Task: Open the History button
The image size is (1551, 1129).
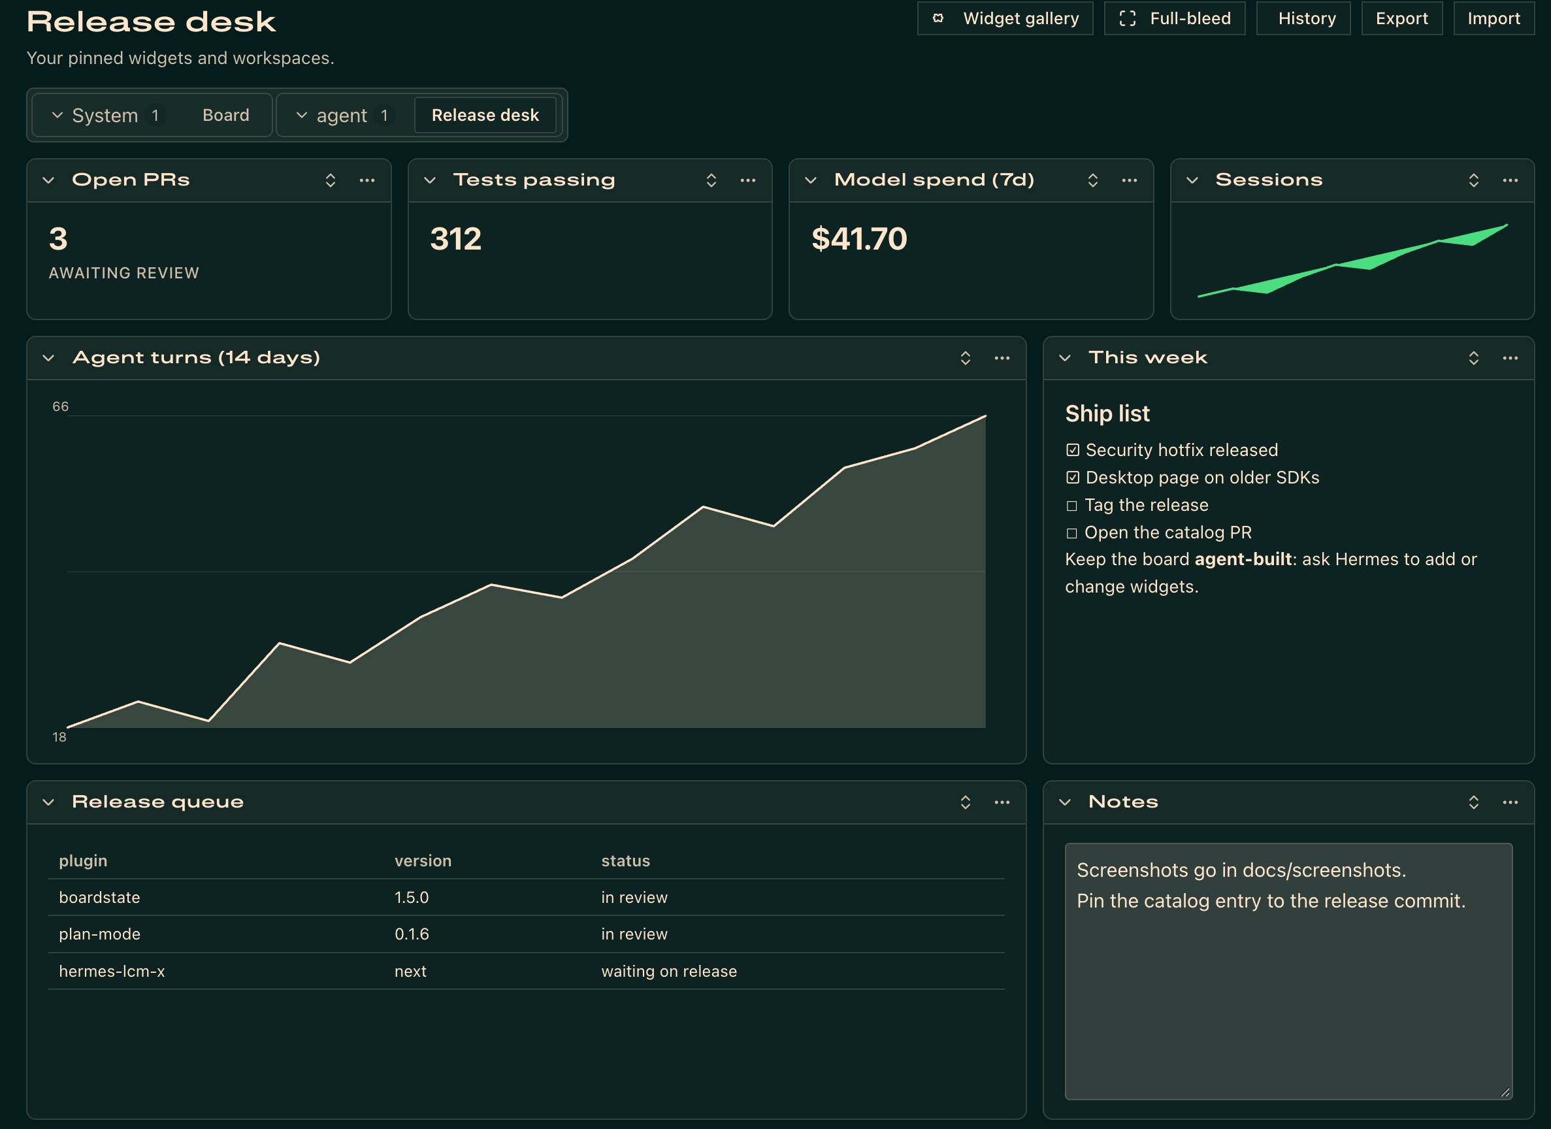Action: [1303, 18]
